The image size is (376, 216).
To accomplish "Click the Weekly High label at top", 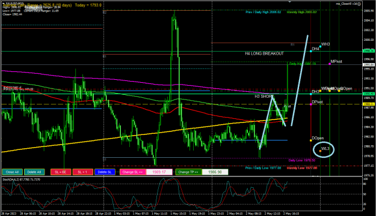I will coord(301,12).
